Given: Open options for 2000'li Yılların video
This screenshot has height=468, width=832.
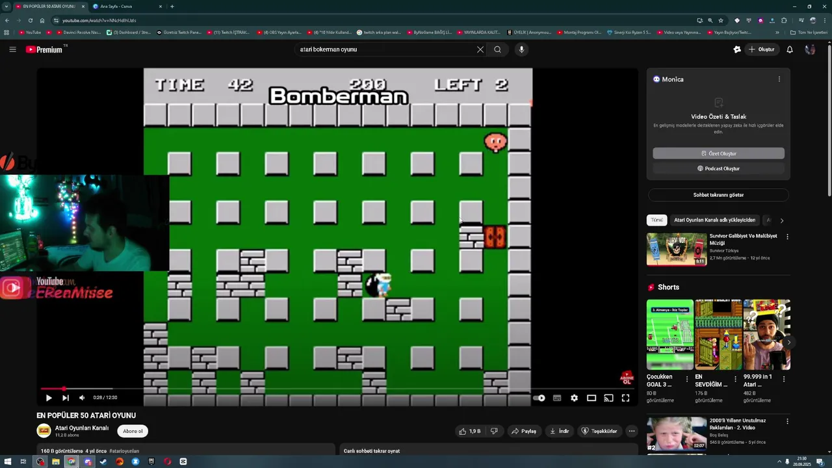Looking at the screenshot, I should click(x=787, y=421).
